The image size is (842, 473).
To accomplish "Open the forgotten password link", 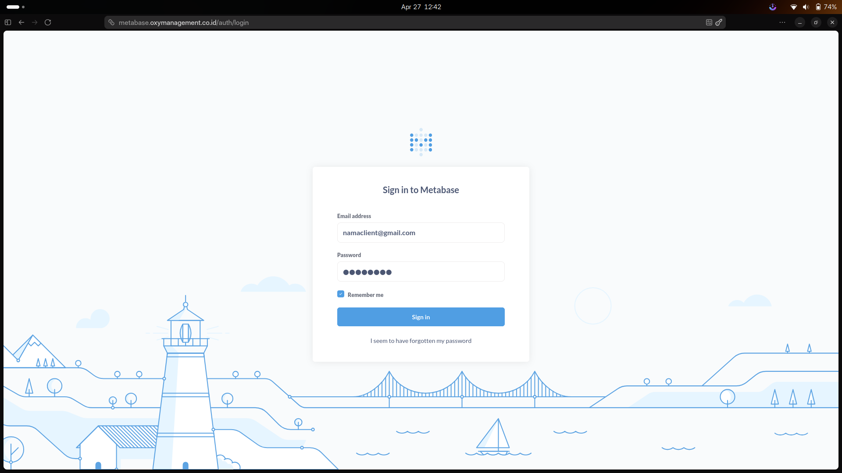I will [x=421, y=341].
